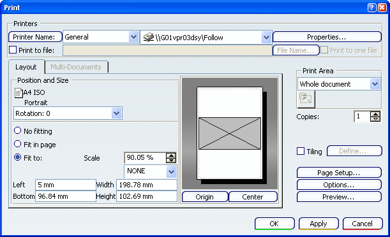Viewport: 390px width, 237px height.
Task: Increase copies with the up arrow
Action: tap(375, 114)
